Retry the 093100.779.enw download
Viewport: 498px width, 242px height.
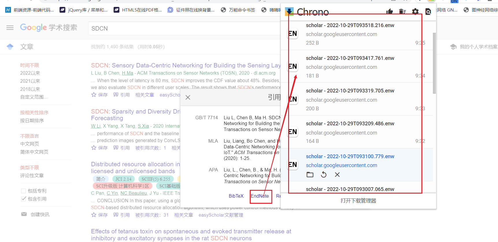[x=324, y=175]
